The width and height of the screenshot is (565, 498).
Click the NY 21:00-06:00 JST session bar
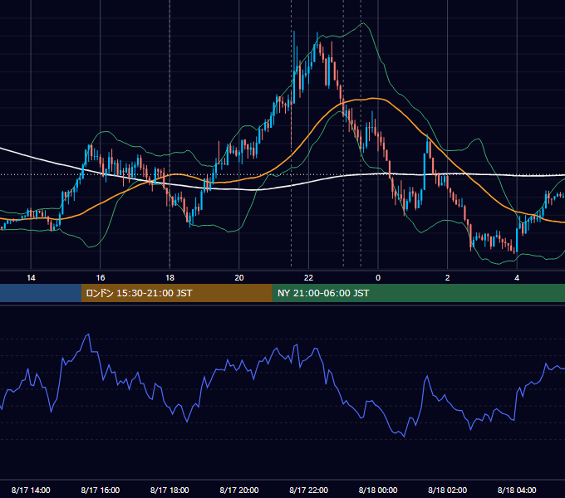418,293
